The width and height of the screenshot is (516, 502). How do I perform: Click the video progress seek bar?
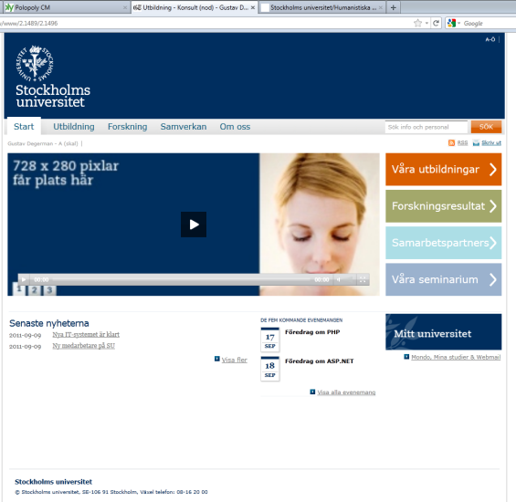click(x=181, y=279)
